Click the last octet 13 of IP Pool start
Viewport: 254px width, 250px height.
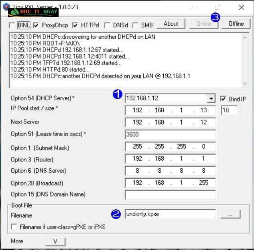[x=203, y=110]
